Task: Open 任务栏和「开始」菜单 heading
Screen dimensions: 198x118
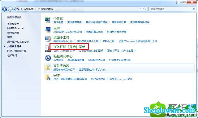Action: click(x=69, y=47)
